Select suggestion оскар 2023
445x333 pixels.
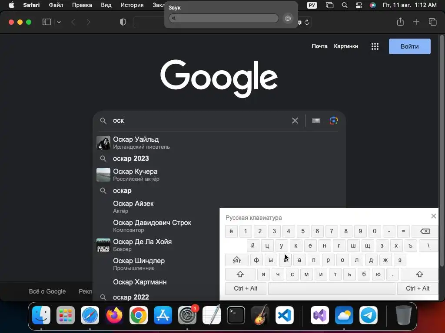[219, 159]
